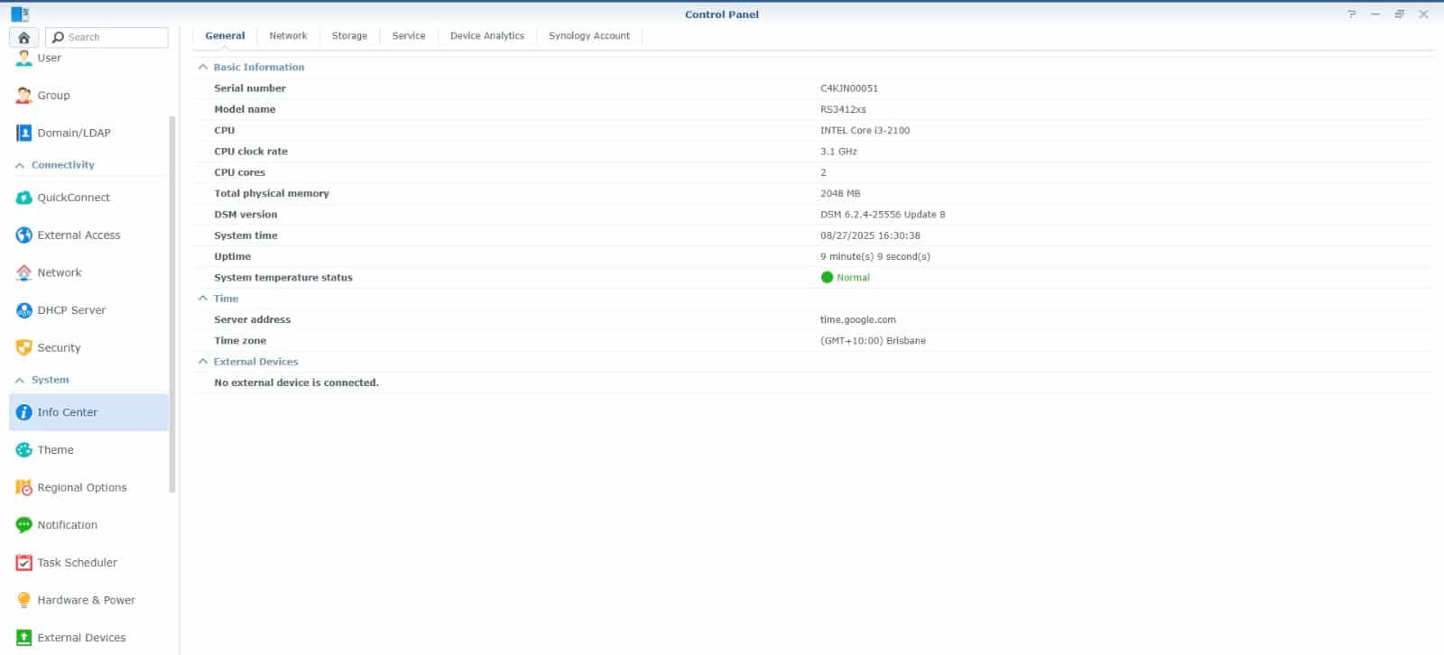Click the External Access globe icon

click(24, 235)
